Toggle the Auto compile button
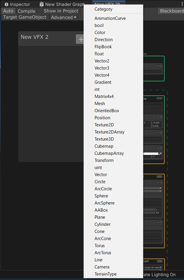 tap(8, 11)
